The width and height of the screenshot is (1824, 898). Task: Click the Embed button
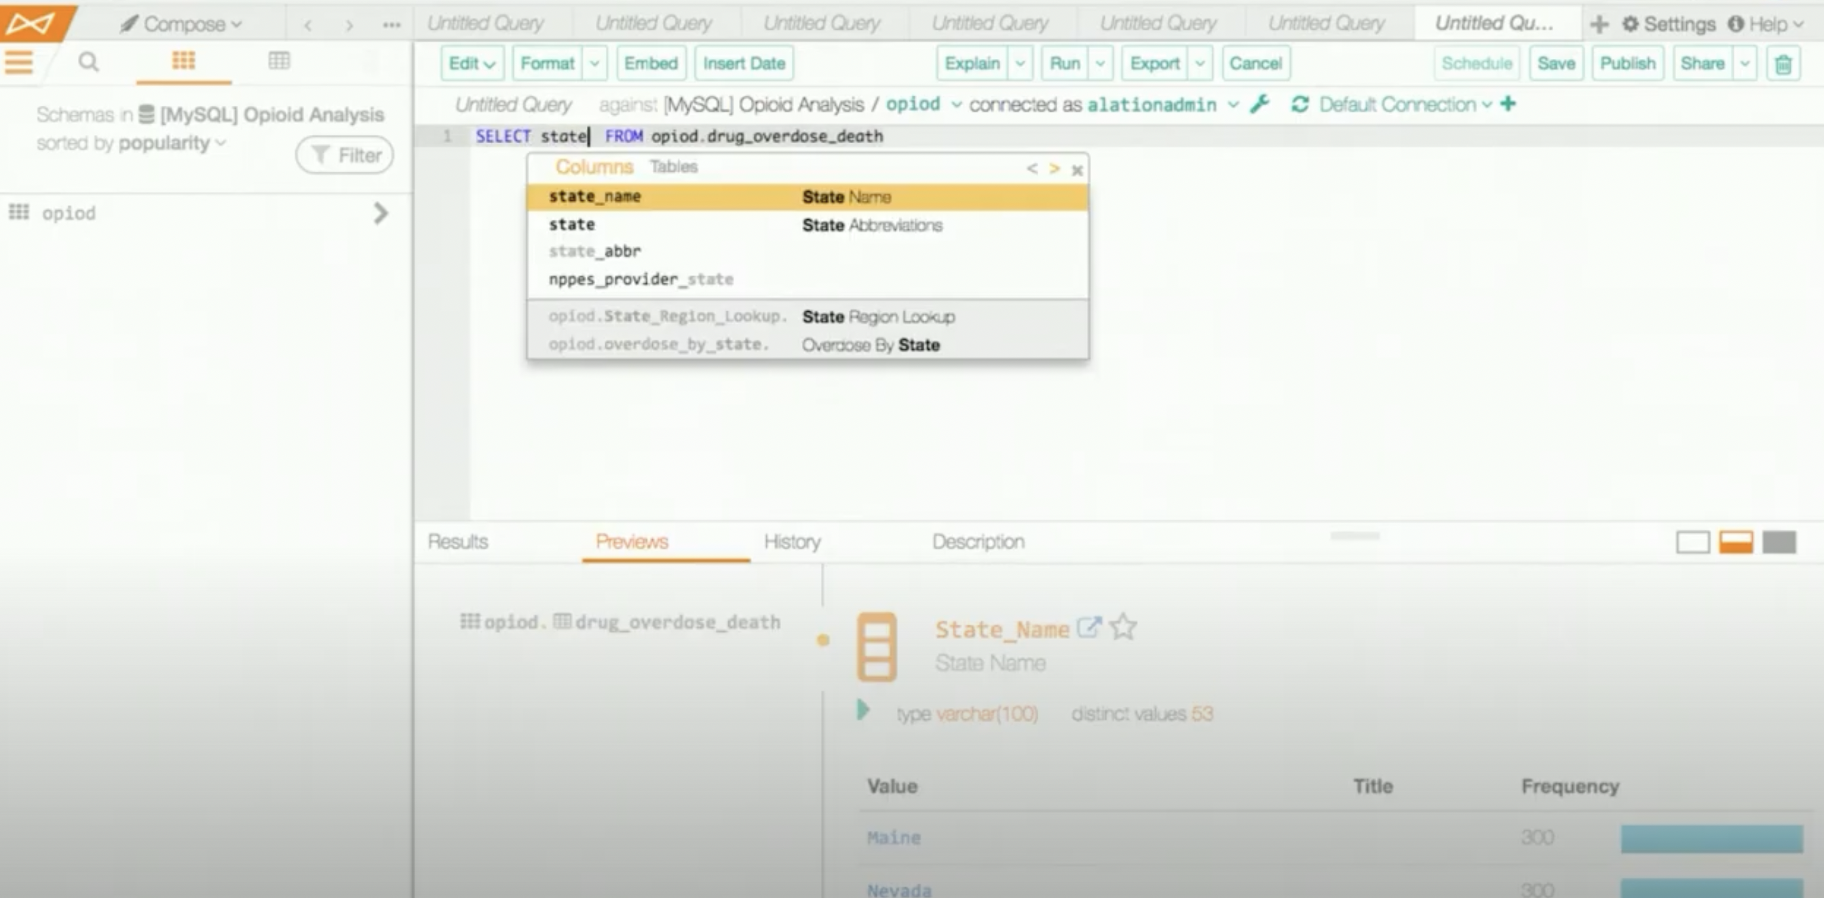tap(651, 64)
